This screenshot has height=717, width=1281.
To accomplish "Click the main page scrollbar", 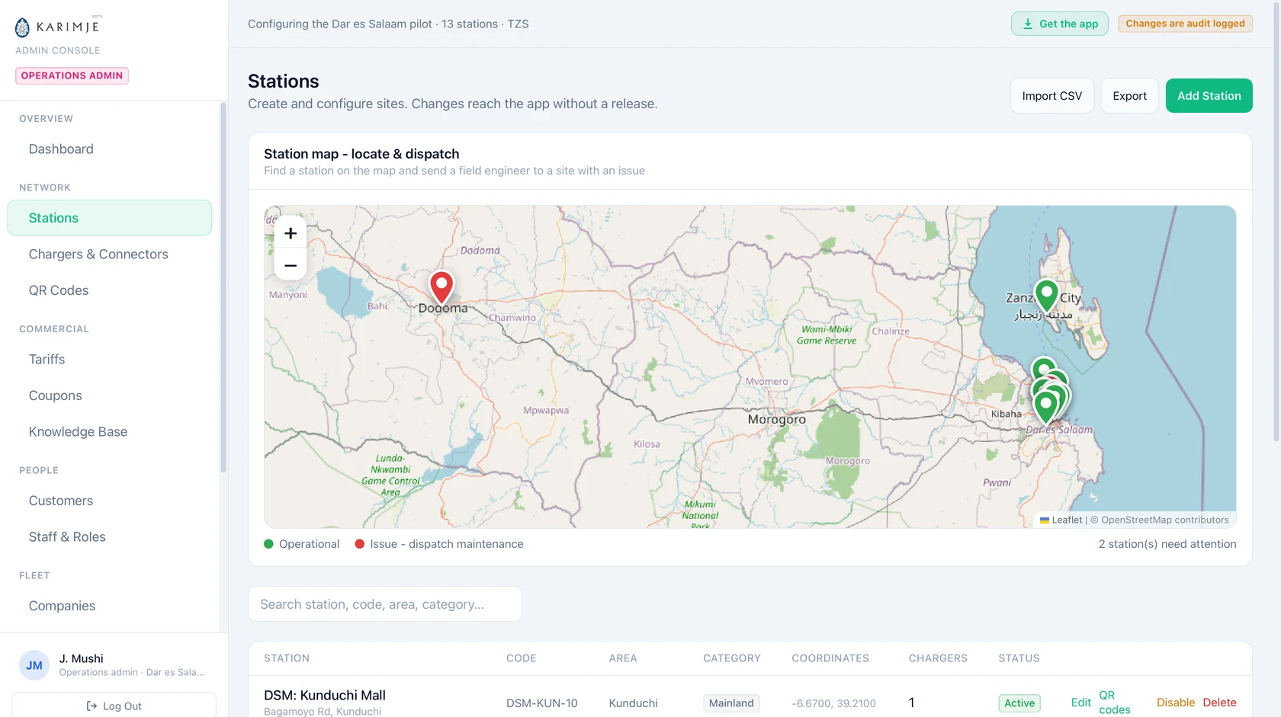I will pos(1276,221).
